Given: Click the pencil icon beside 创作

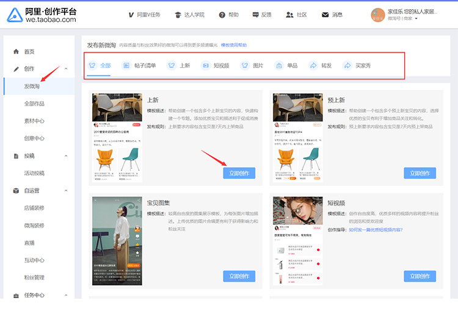Looking at the screenshot, I should tap(16, 69).
